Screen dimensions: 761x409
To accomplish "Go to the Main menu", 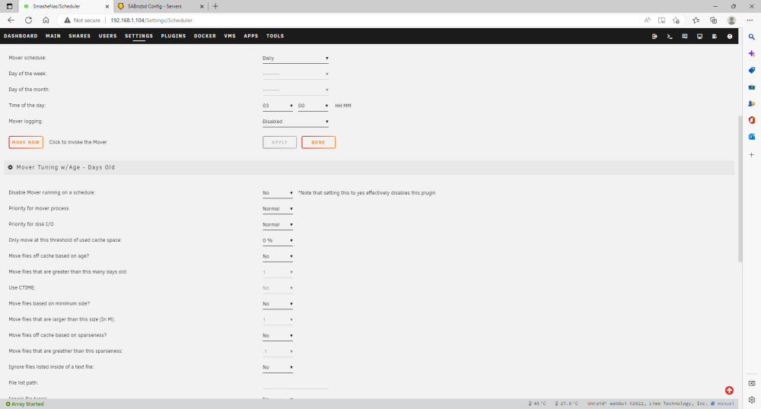I will coord(53,36).
